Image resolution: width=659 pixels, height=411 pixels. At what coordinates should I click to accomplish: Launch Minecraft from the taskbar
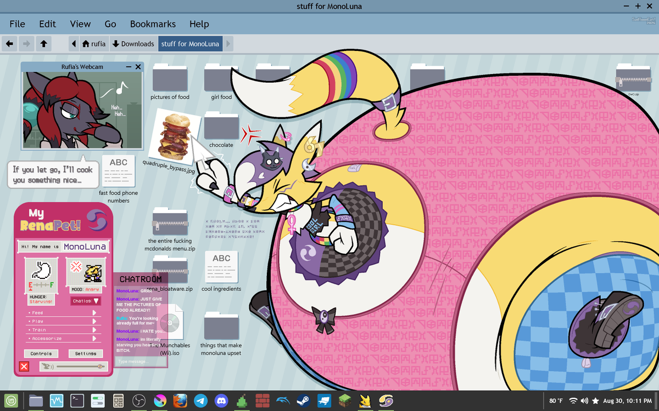pyautogui.click(x=344, y=401)
